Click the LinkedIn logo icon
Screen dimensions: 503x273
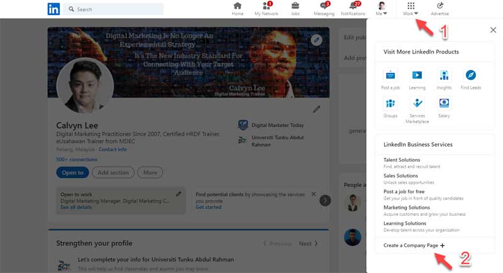pos(53,9)
